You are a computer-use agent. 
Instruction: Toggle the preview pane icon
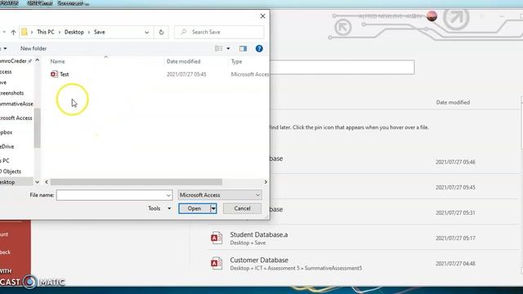pyautogui.click(x=243, y=49)
